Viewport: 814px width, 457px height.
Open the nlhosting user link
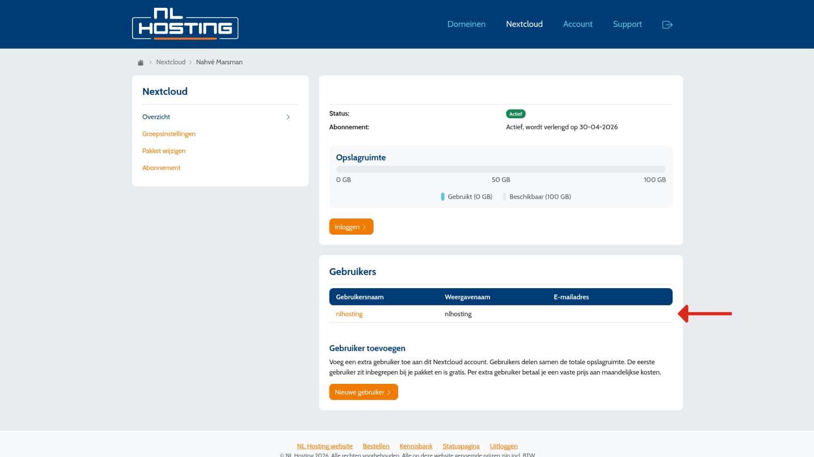click(349, 314)
